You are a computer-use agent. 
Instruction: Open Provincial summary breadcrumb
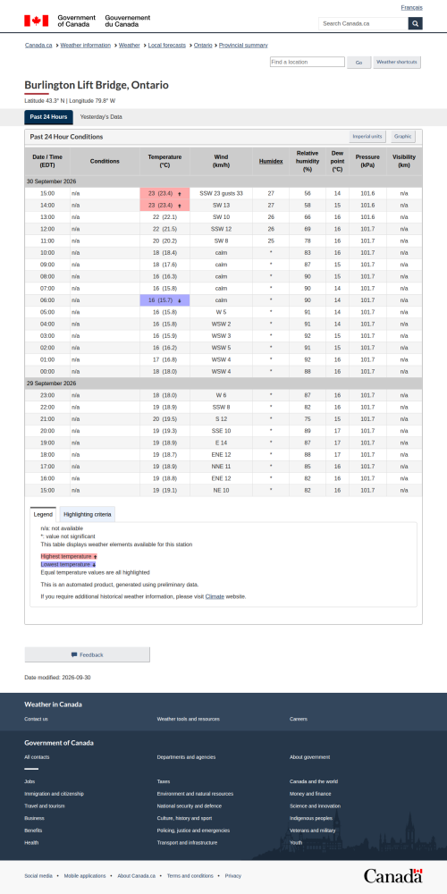coord(243,45)
